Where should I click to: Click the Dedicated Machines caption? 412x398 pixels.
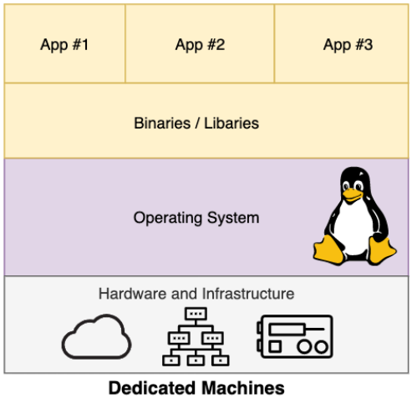[196, 388]
